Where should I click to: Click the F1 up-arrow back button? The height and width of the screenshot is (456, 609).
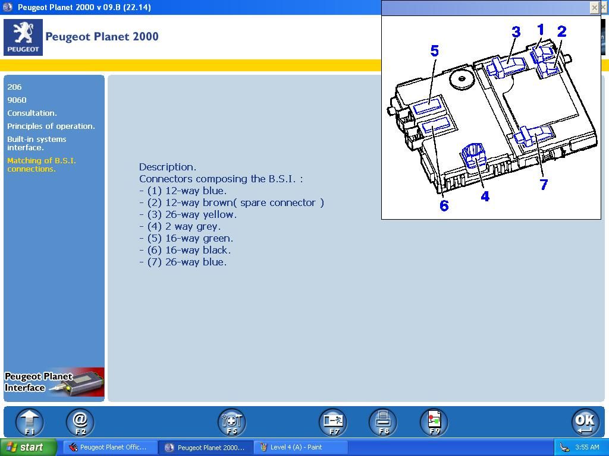pyautogui.click(x=30, y=422)
